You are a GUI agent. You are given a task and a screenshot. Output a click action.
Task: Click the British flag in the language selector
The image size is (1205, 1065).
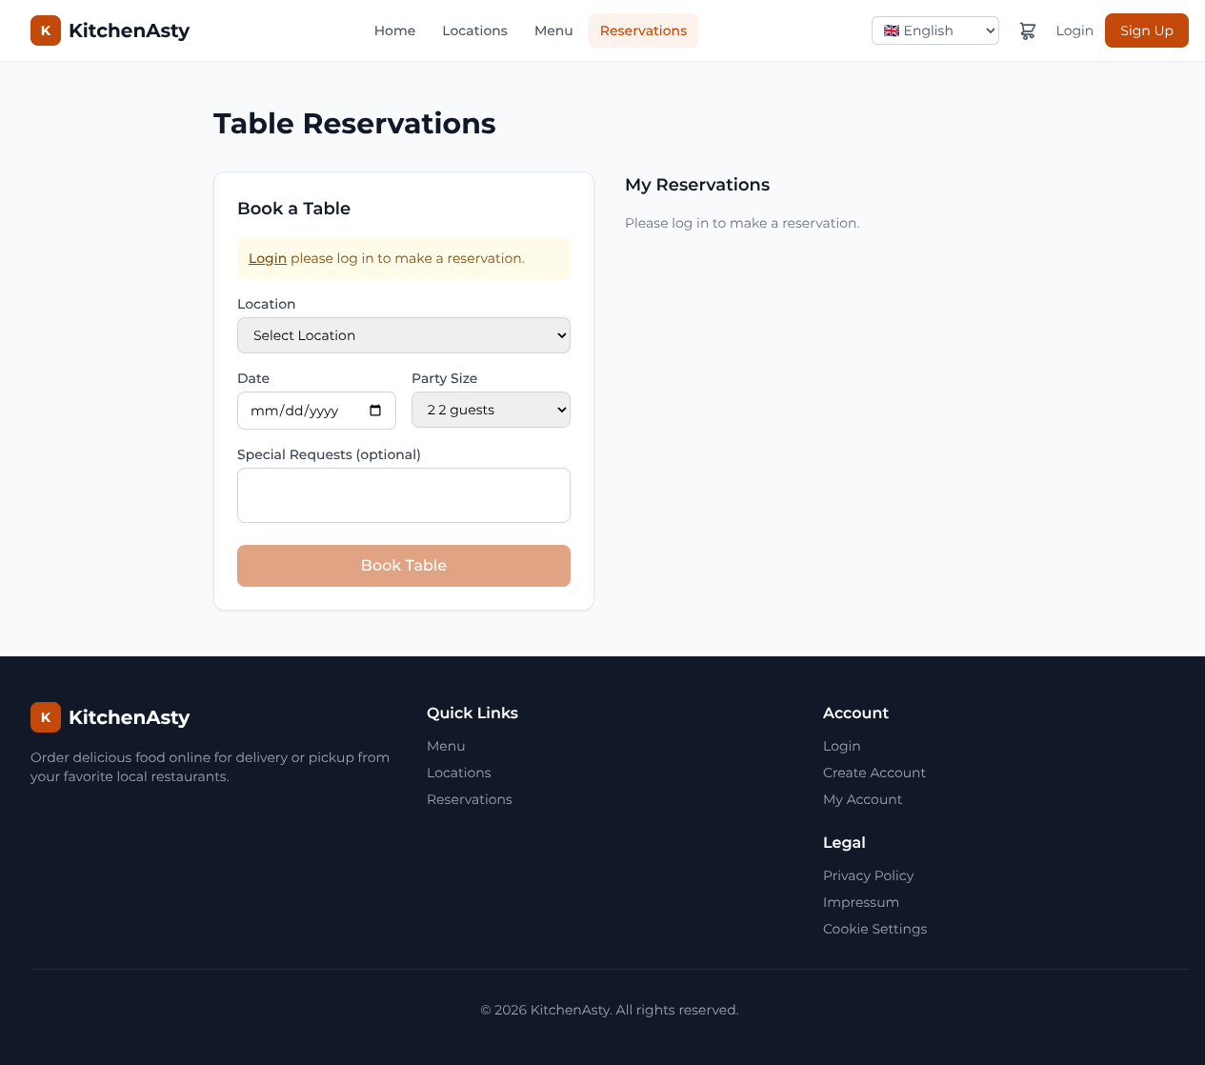coord(891,30)
